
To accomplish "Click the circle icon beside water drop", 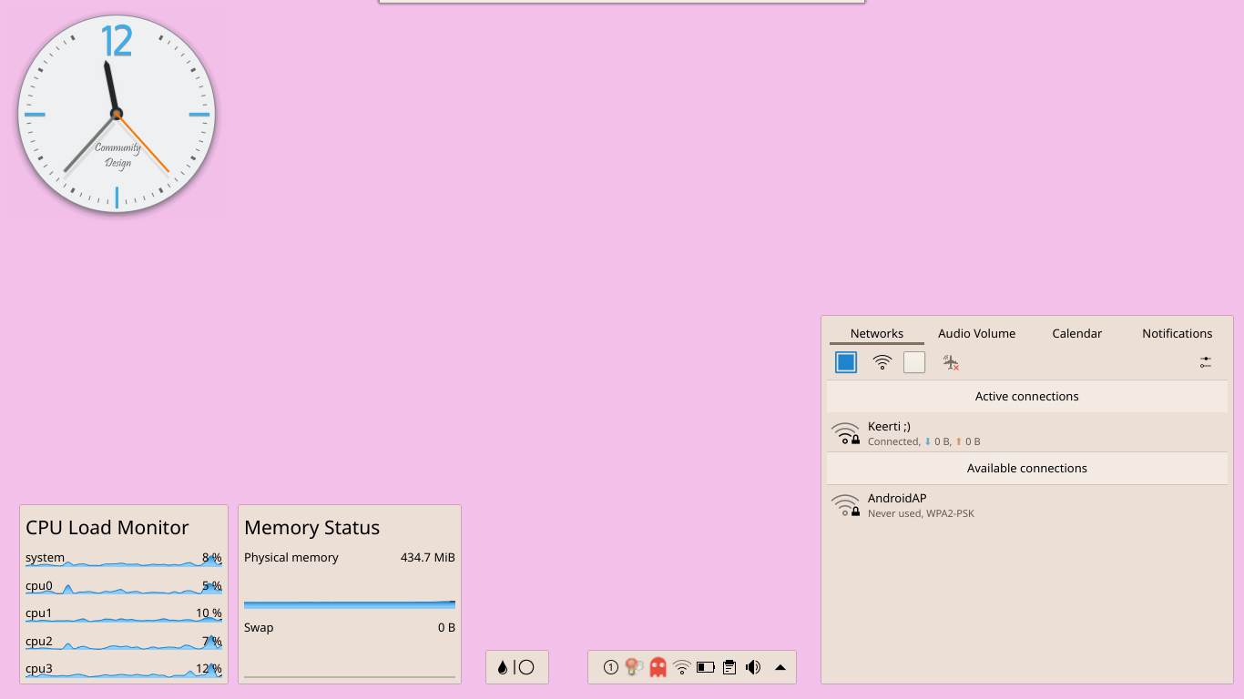I will pos(526,667).
